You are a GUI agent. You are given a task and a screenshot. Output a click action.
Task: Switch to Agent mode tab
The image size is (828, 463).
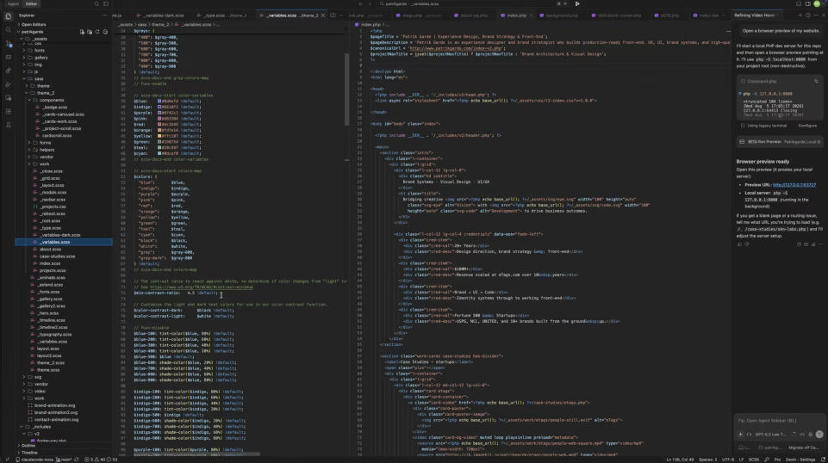(13, 3)
